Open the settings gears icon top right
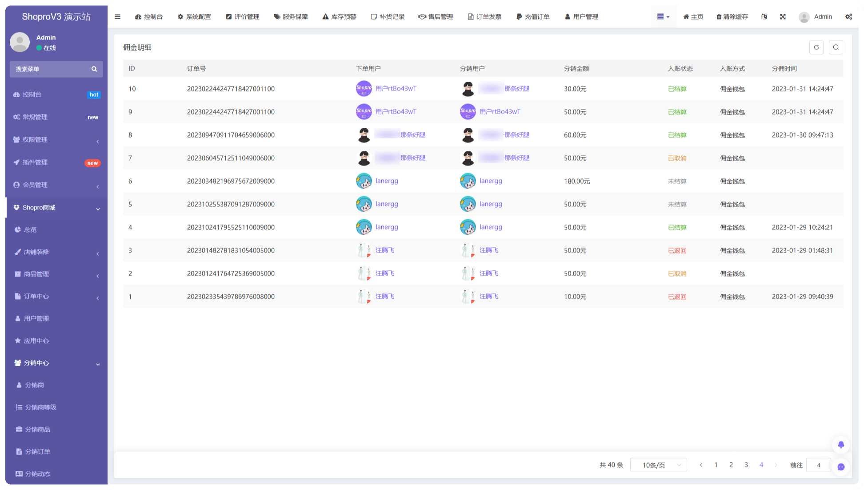This screenshot has width=864, height=490. tap(848, 17)
